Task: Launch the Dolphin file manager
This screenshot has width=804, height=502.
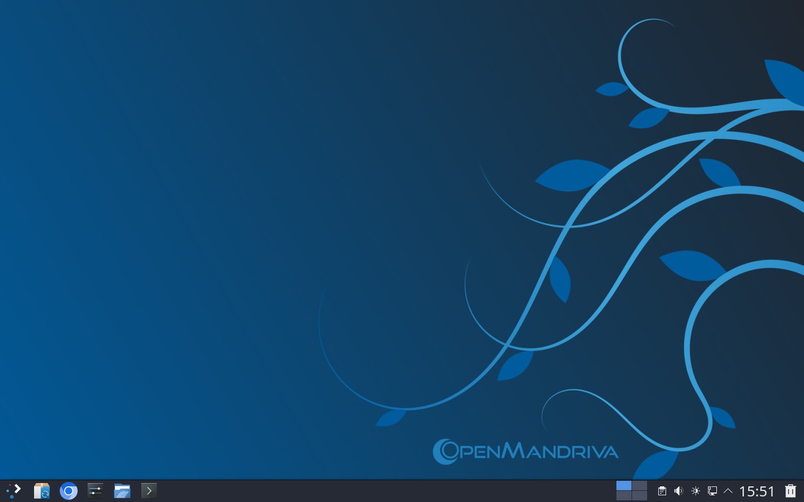Action: tap(122, 491)
